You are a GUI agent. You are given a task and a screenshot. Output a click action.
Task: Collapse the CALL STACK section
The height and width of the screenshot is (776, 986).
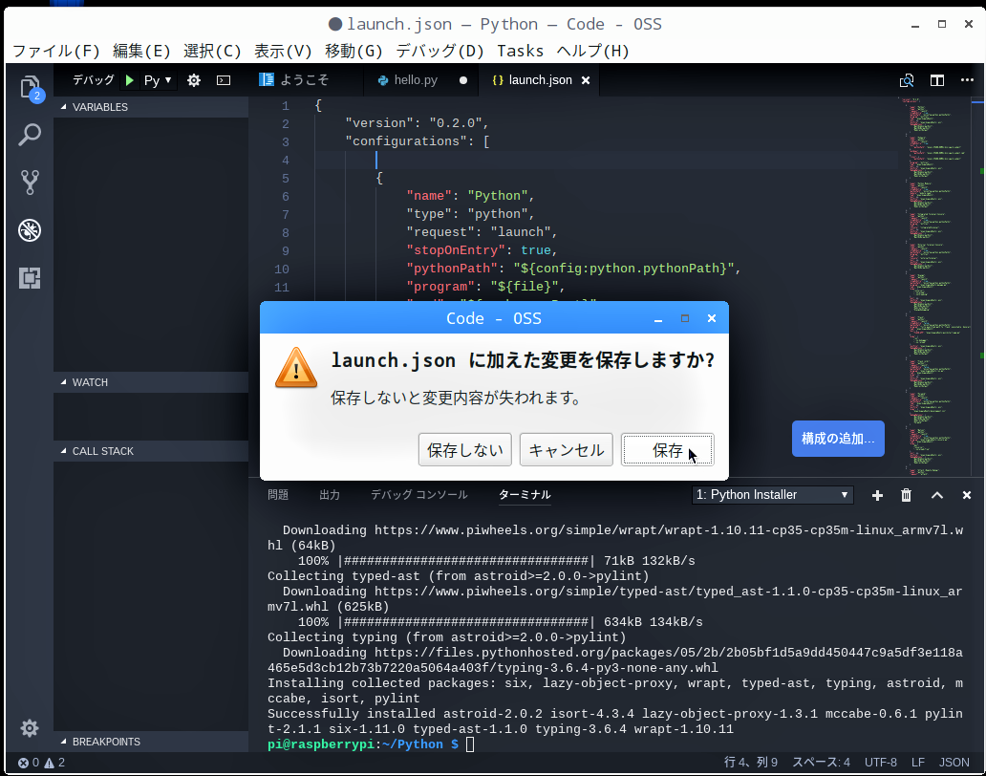[x=151, y=451]
